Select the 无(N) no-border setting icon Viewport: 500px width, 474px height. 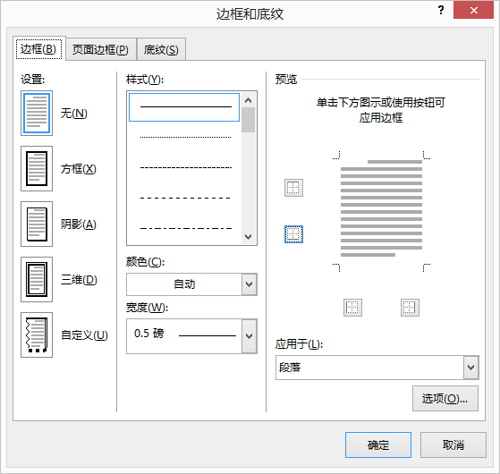(x=37, y=114)
